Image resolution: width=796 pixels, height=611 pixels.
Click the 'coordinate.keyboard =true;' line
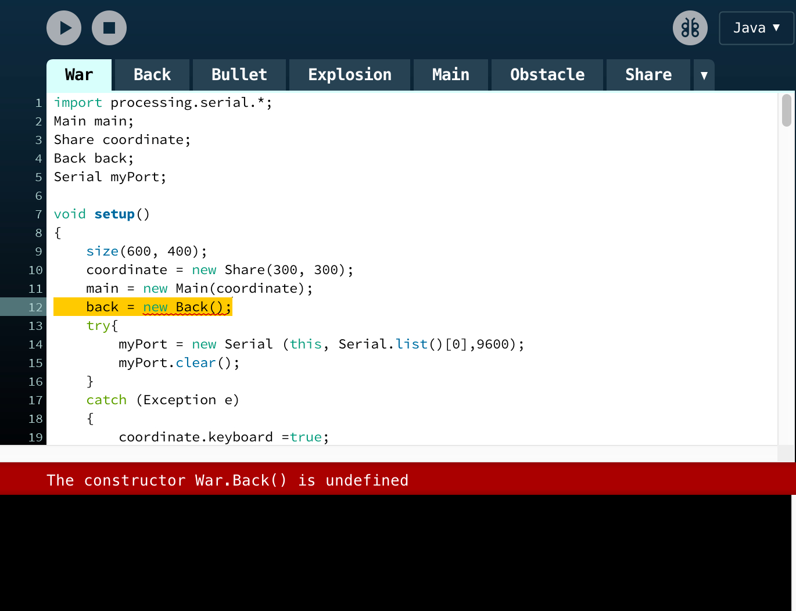tap(224, 437)
